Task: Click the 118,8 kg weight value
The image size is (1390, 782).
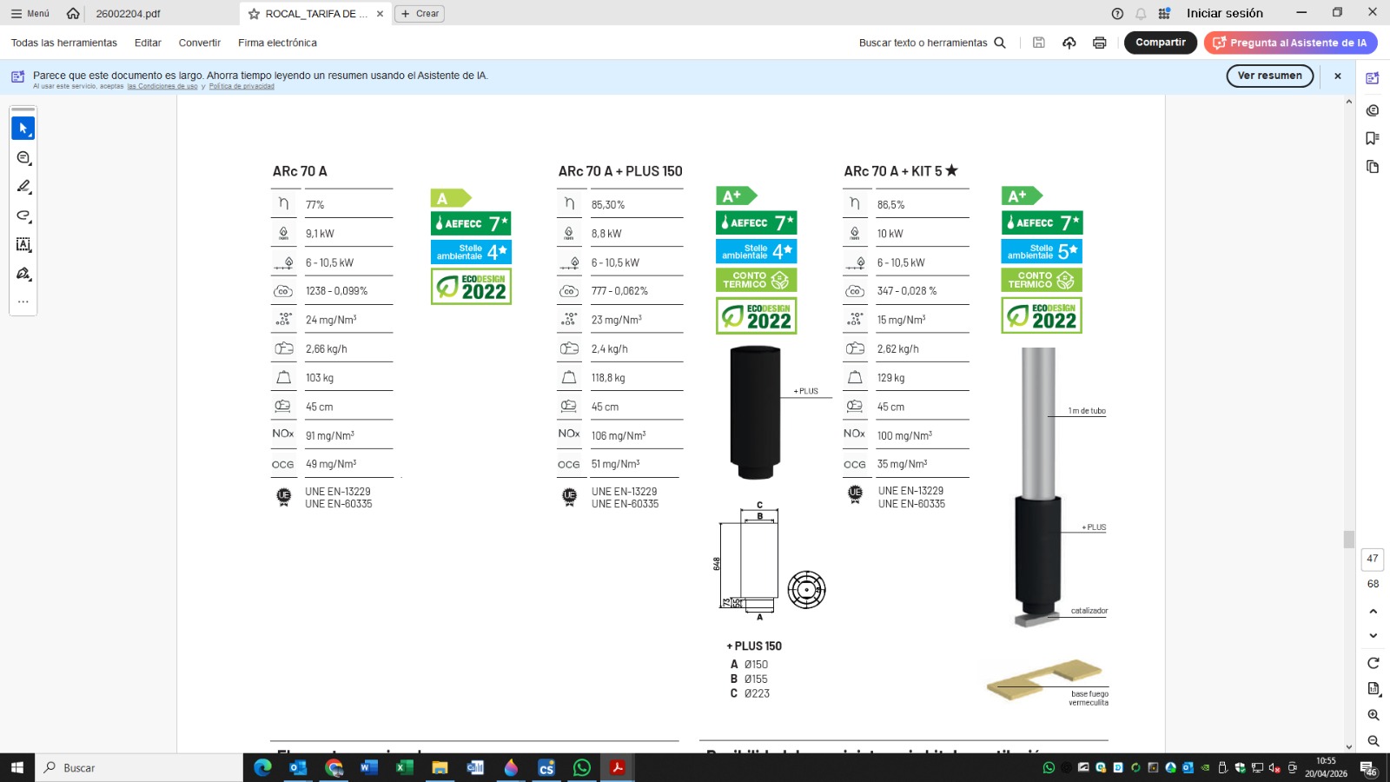Action: 608,378
